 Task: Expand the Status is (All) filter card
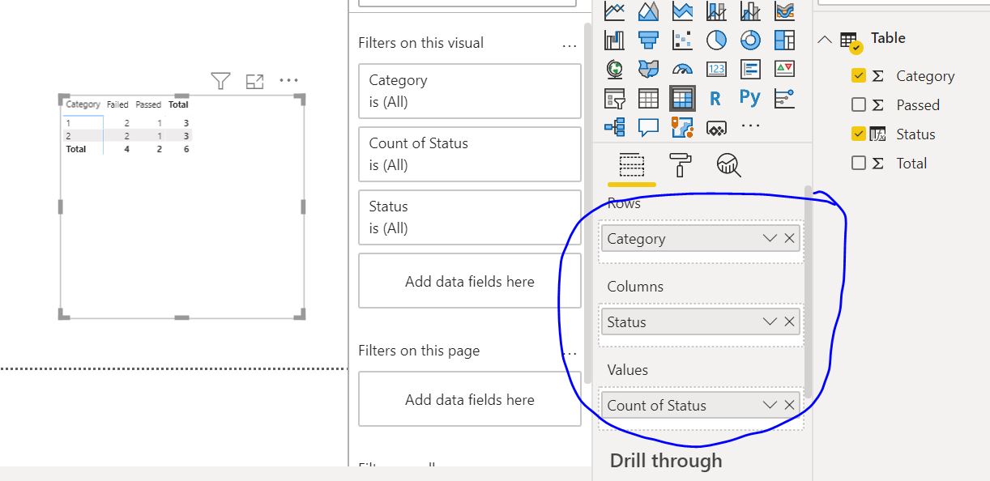click(470, 217)
